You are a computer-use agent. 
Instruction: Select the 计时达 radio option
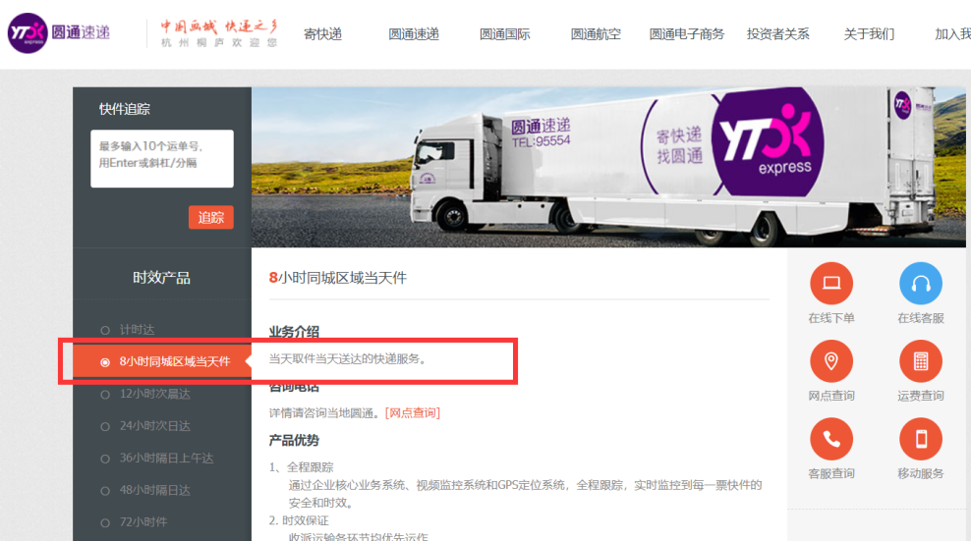point(105,330)
